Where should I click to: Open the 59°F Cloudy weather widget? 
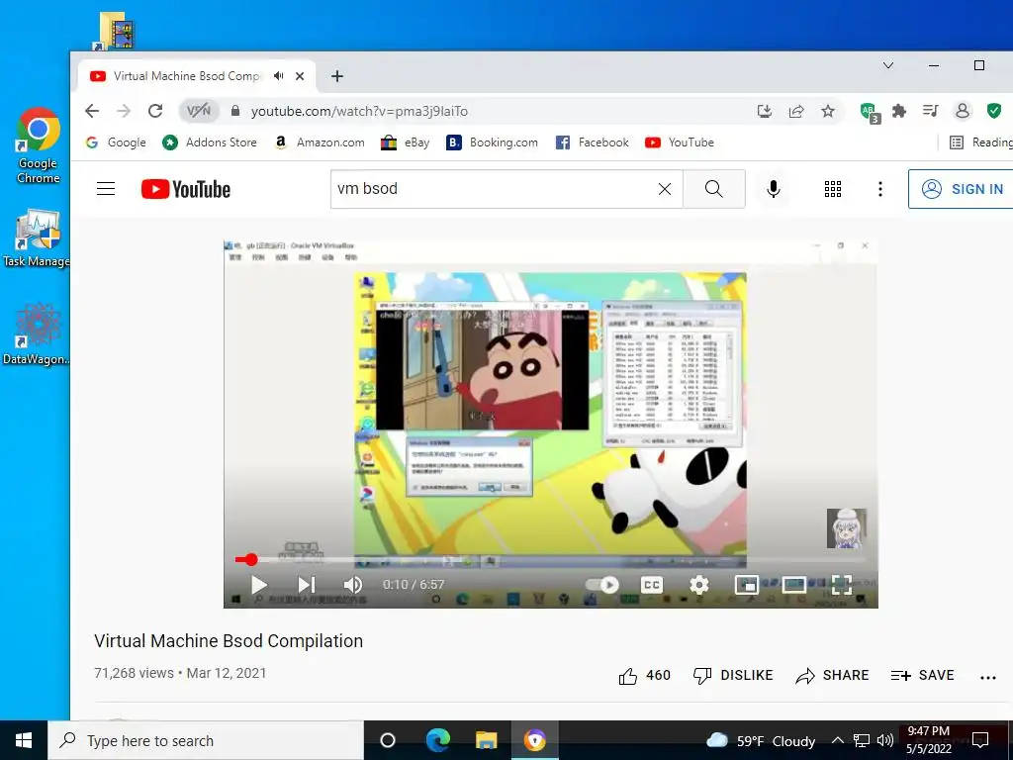(x=761, y=740)
